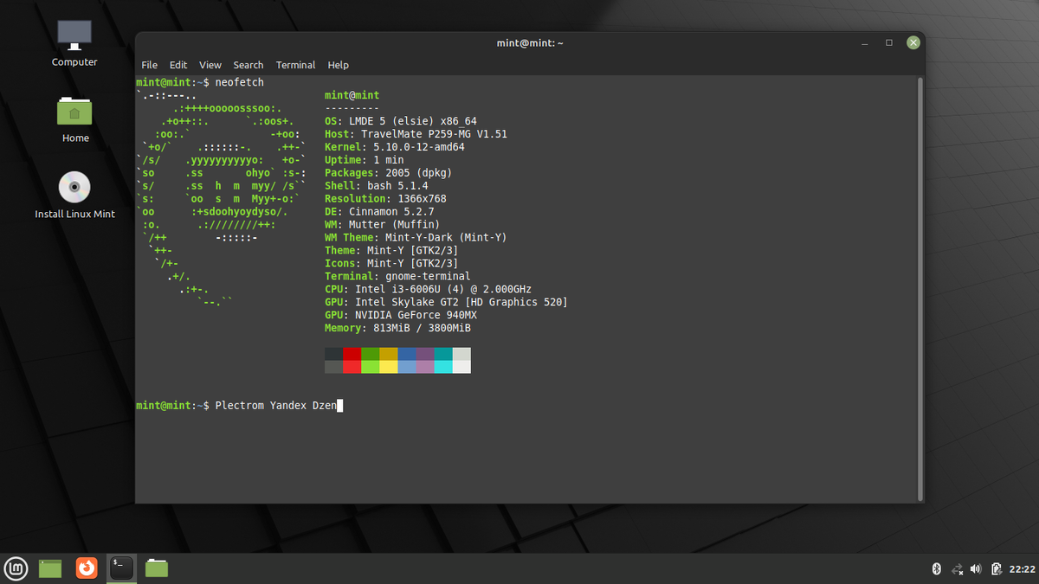Click the DE: Cinnamon 5.2.7 line
The image size is (1039, 584).
pos(379,212)
